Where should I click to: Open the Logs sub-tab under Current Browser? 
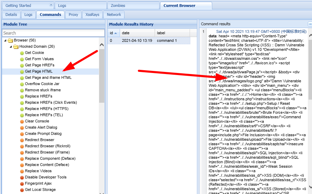pos(28,15)
